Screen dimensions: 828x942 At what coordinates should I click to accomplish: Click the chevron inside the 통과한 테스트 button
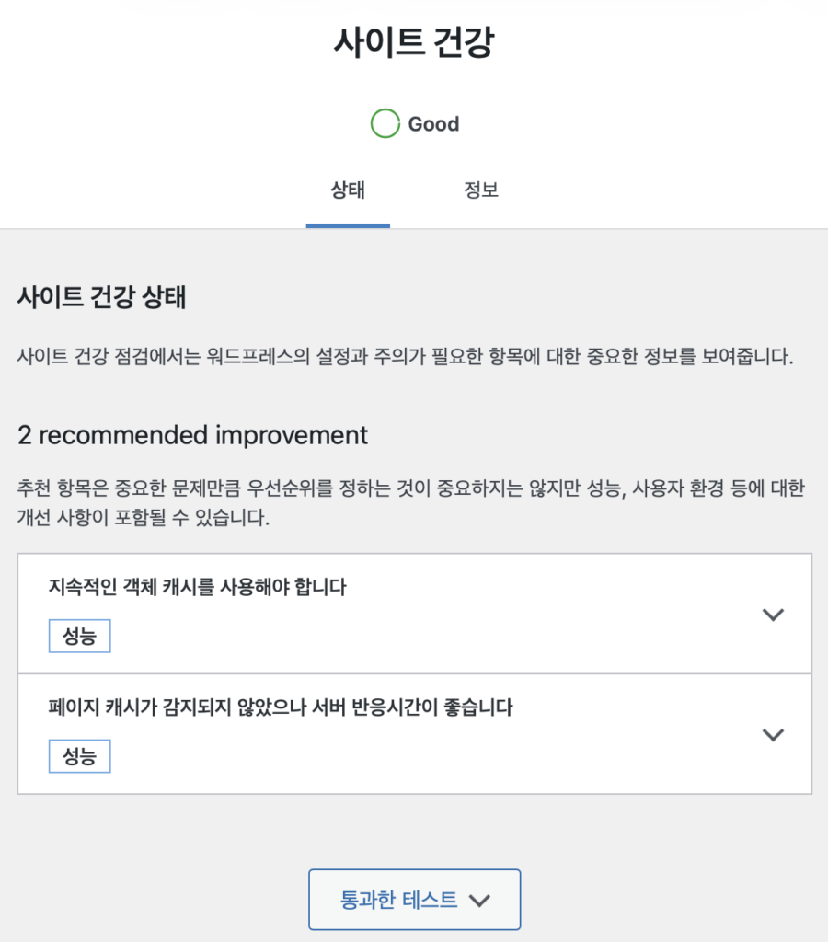pyautogui.click(x=479, y=902)
